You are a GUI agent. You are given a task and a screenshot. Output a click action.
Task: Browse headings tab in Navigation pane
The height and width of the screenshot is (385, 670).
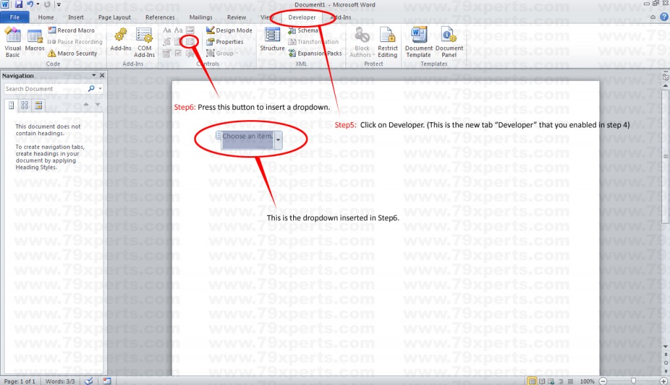[11, 105]
